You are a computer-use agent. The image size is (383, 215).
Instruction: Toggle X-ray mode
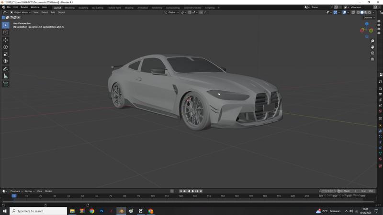pos(353,12)
